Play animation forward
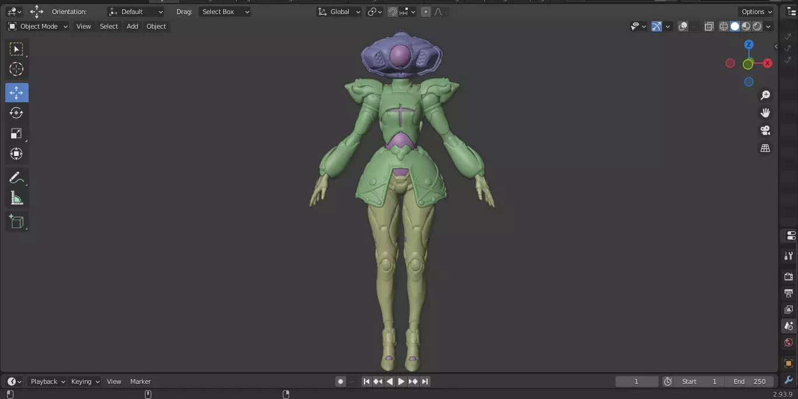The width and height of the screenshot is (798, 399). click(x=401, y=381)
